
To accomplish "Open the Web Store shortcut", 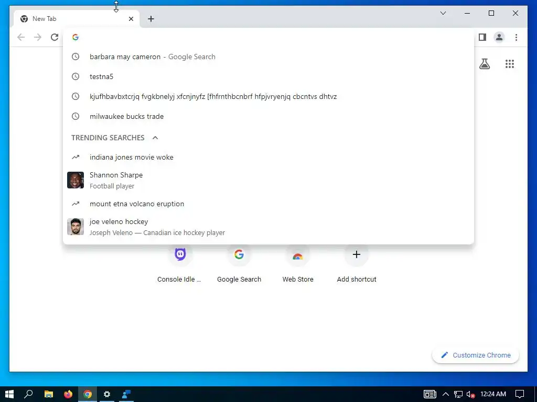I will point(298,264).
